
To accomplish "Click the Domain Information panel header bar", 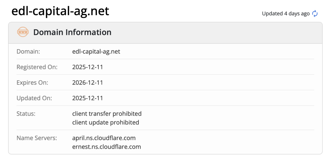I will point(165,33).
